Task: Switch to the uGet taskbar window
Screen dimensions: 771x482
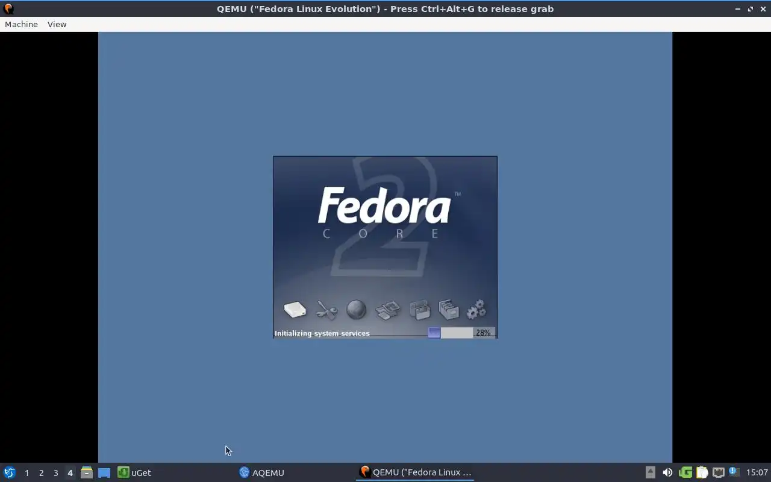Action: coord(174,472)
